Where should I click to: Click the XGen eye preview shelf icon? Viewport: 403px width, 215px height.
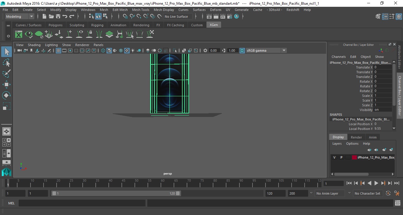29,35
